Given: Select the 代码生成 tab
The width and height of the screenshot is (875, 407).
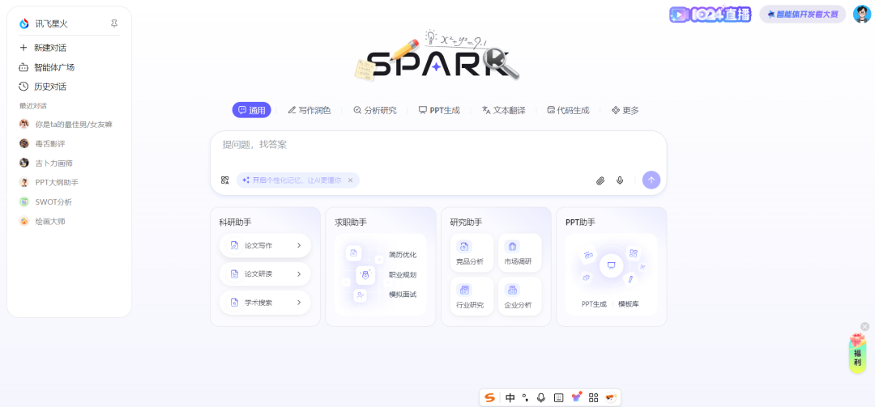Looking at the screenshot, I should (568, 110).
